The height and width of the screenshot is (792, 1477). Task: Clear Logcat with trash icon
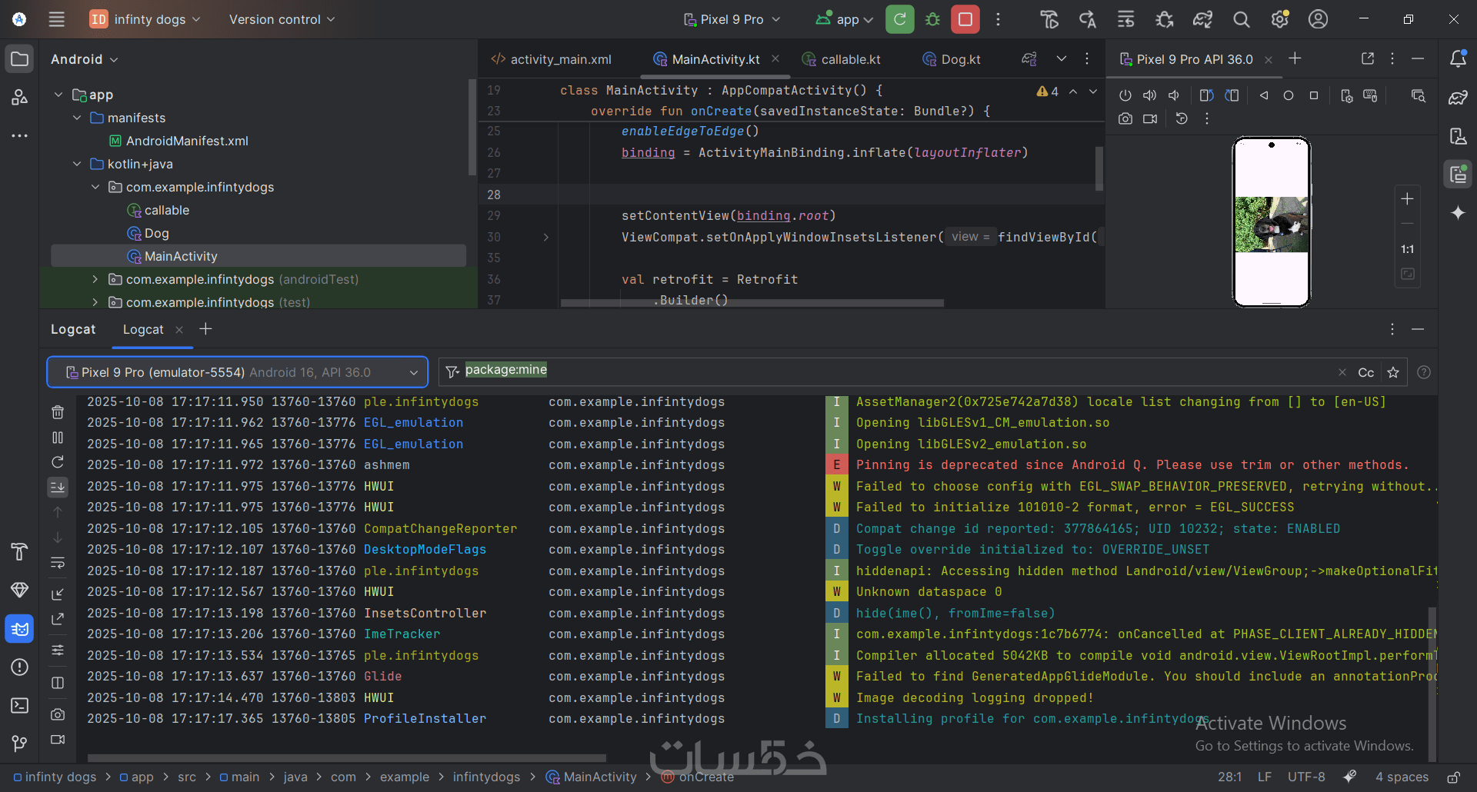pos(58,412)
